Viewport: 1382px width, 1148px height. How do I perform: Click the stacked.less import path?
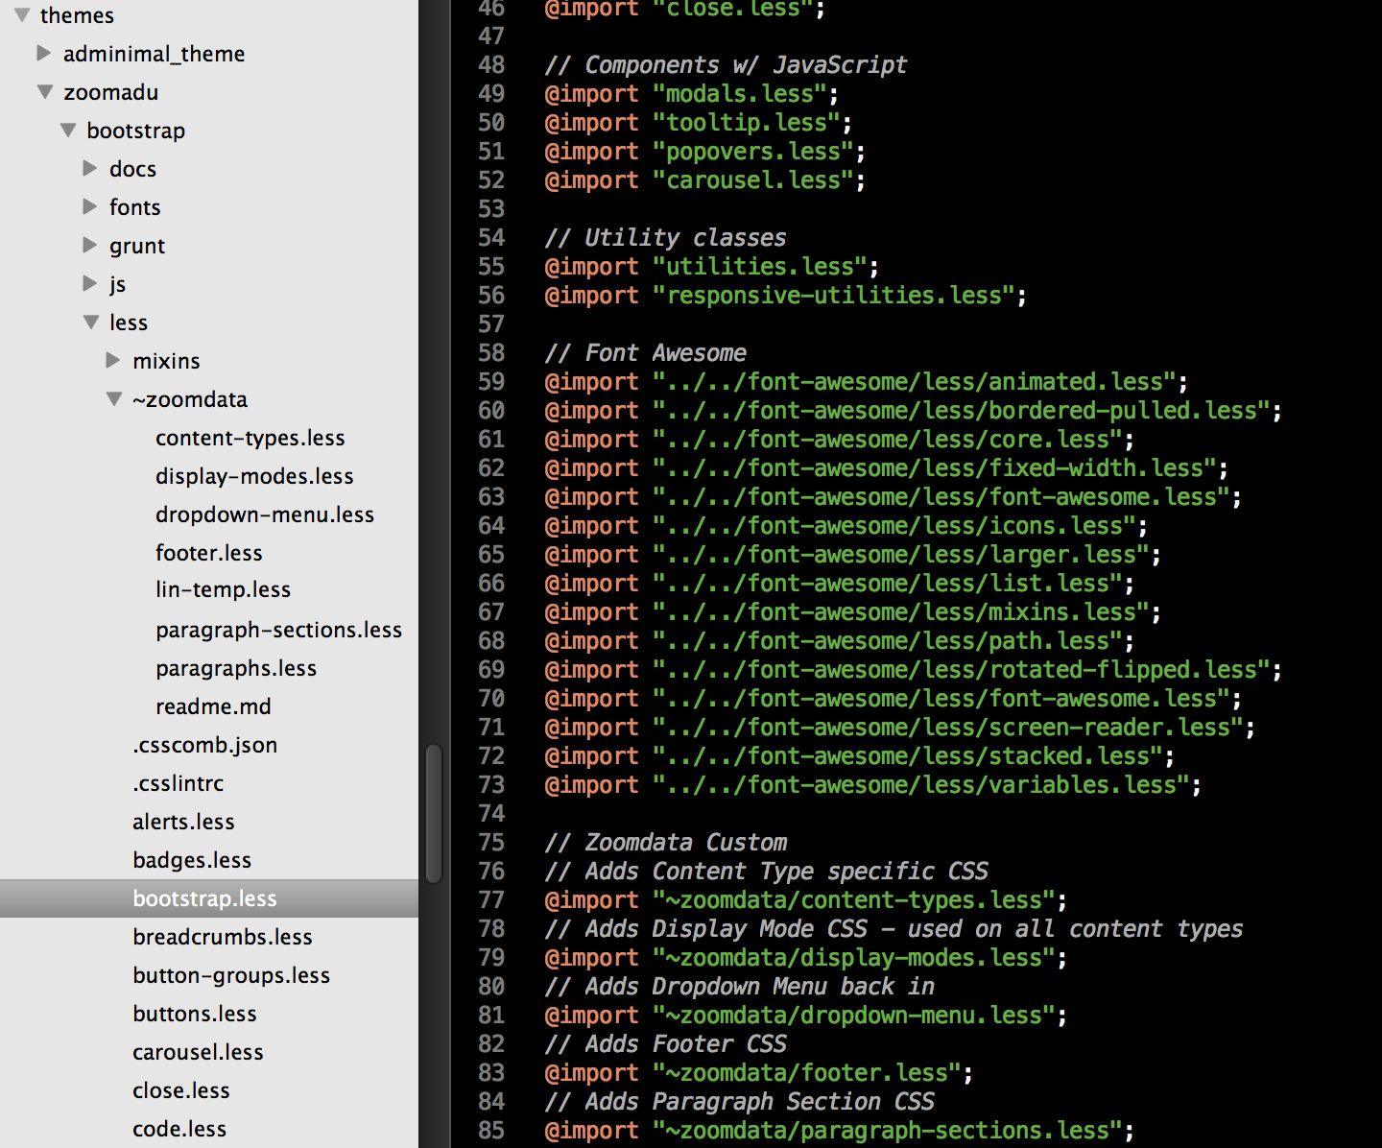click(x=908, y=755)
